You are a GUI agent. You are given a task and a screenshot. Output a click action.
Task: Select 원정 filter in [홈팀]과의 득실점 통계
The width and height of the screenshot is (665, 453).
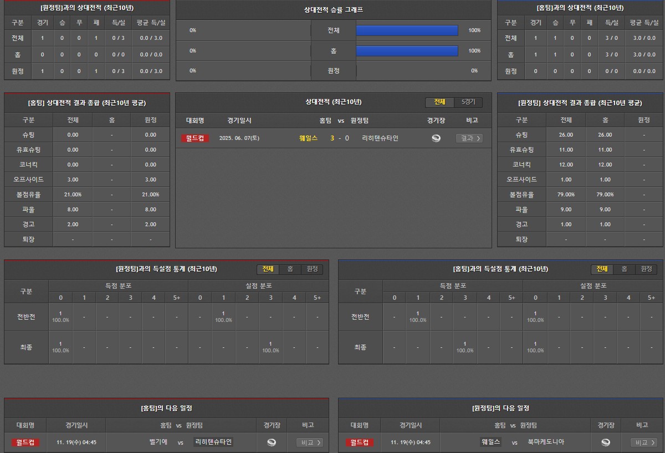646,269
